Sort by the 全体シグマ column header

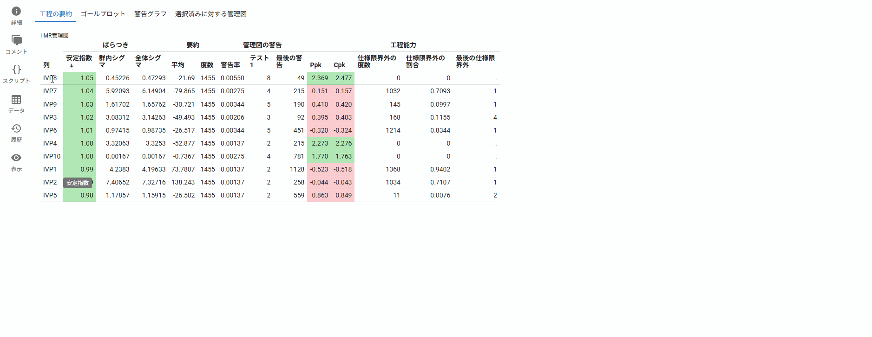point(148,61)
